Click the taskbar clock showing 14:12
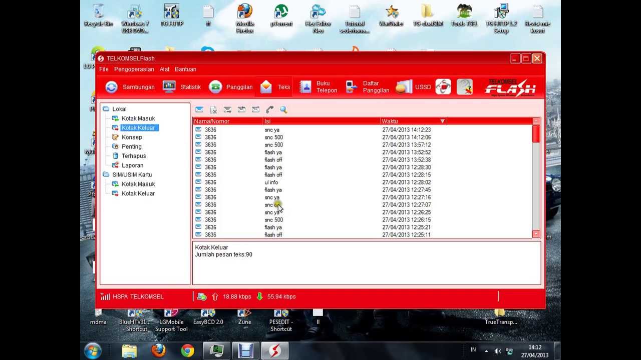 [x=535, y=351]
